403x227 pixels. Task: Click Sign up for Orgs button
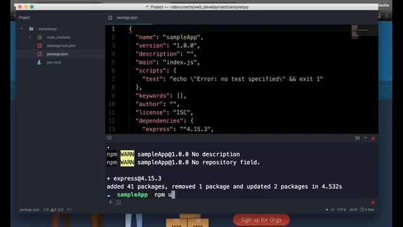pos(261,220)
